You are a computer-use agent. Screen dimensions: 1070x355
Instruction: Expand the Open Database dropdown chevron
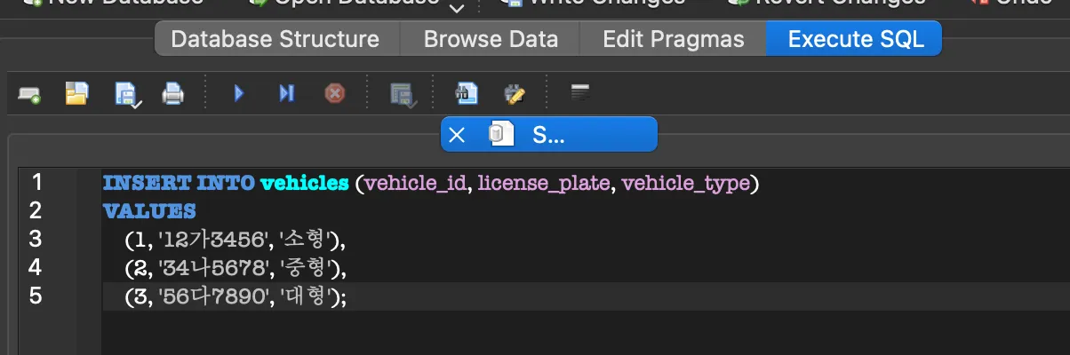(x=457, y=9)
